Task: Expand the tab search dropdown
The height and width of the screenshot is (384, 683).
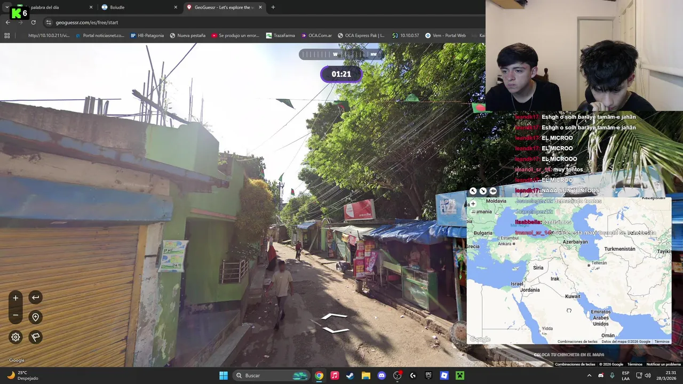Action: [x=6, y=7]
